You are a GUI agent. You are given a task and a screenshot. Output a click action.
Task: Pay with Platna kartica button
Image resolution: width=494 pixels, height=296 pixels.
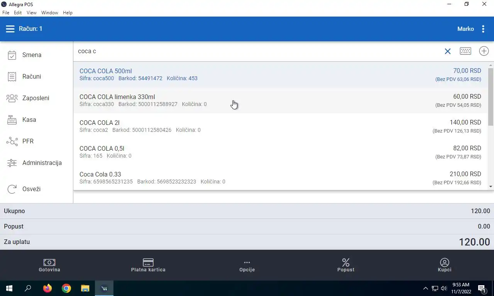[x=148, y=265]
